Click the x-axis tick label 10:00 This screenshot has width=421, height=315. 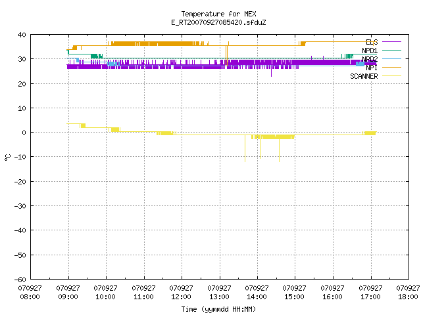pos(106,297)
